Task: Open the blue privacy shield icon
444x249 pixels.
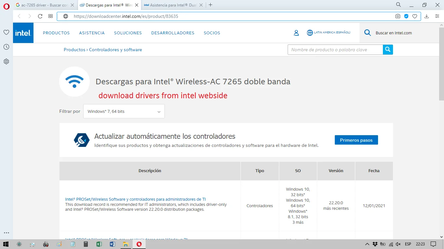Action: click(406, 16)
